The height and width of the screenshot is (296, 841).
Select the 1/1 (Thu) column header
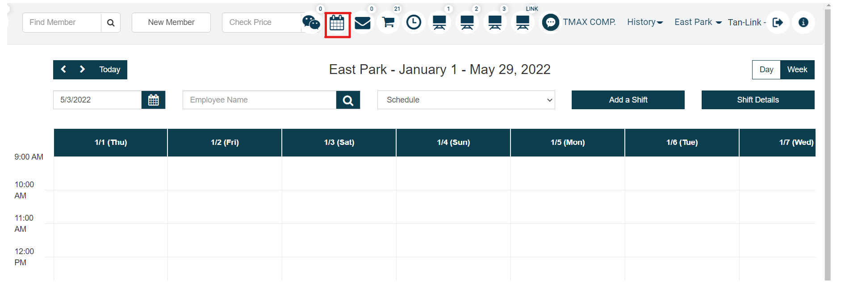coord(111,143)
